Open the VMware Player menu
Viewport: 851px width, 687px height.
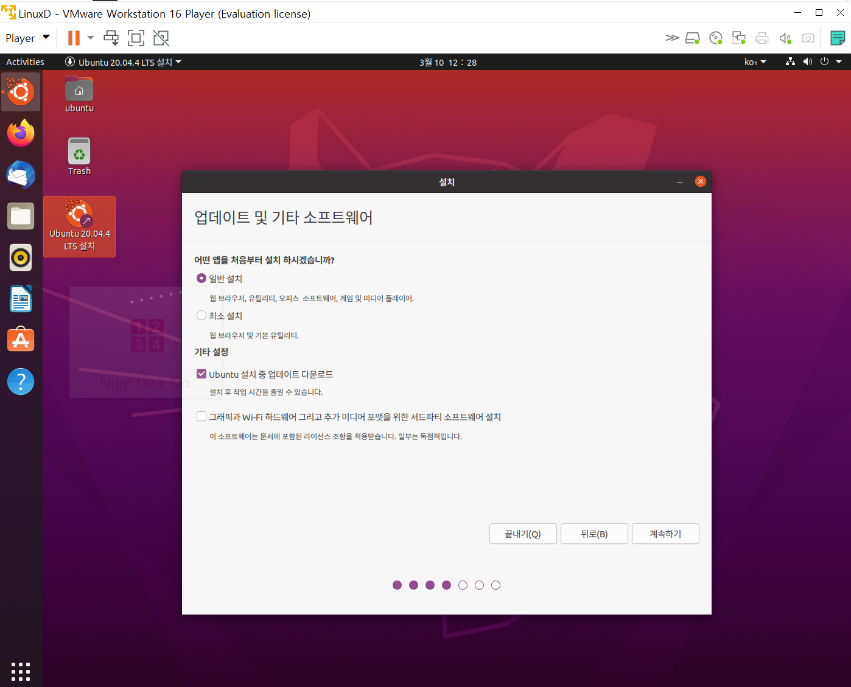[x=27, y=38]
